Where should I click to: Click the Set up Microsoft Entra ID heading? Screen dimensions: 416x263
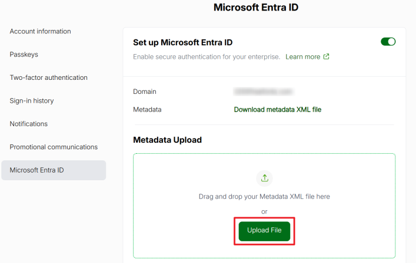pyautogui.click(x=183, y=42)
